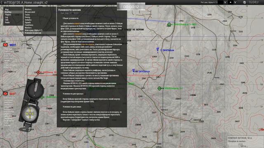This screenshot has height=148, width=264.
Task: Open the Conditions briefing section
Action: click(29, 25)
